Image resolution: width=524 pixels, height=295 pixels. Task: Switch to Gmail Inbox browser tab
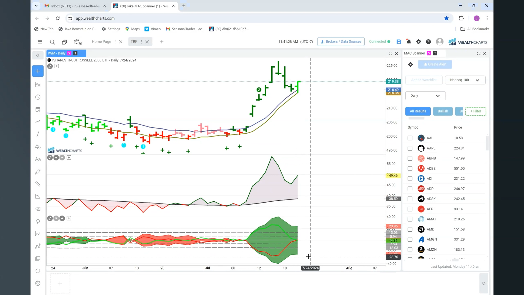[x=76, y=6]
